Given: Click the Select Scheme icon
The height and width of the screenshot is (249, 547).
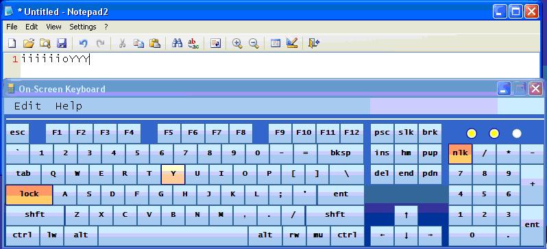Looking at the screenshot, I should click(x=276, y=43).
